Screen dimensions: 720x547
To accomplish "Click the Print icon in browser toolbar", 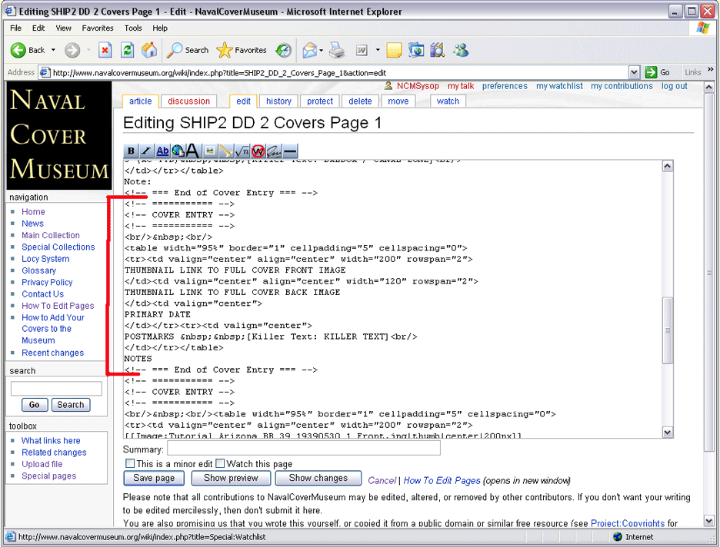I will click(337, 51).
